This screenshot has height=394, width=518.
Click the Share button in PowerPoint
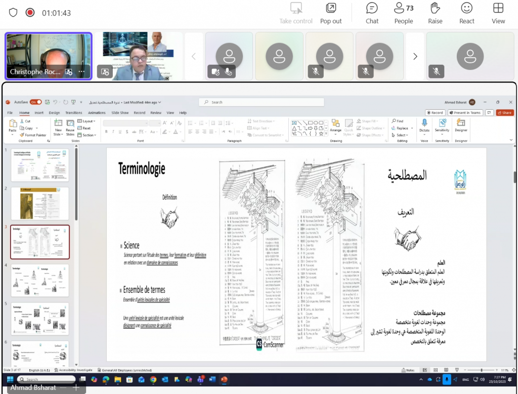click(504, 113)
